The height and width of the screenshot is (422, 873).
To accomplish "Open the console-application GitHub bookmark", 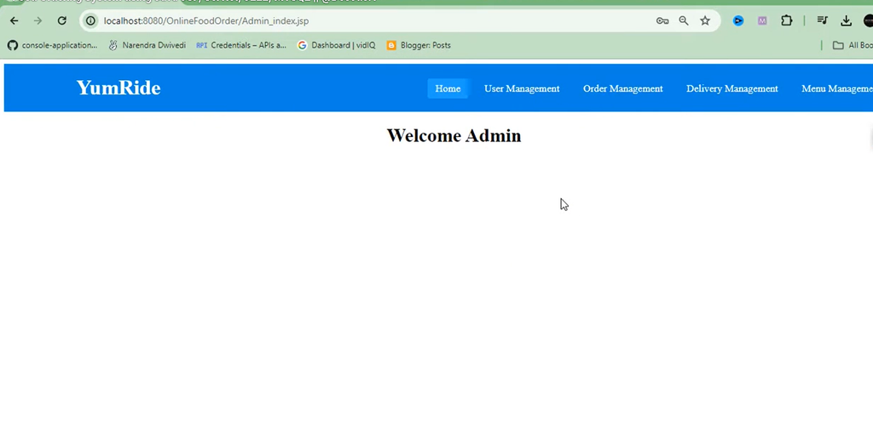I will [52, 46].
